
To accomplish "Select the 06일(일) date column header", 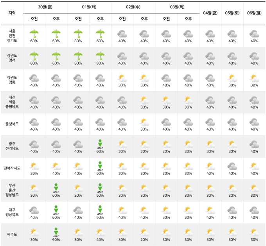I will (x=254, y=13).
